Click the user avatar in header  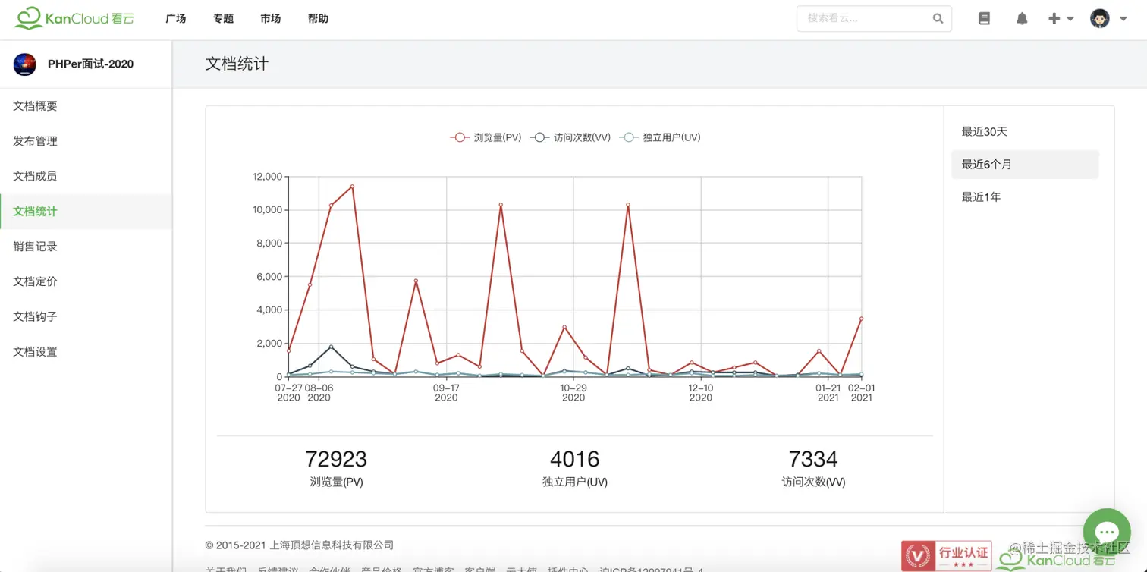click(x=1100, y=18)
